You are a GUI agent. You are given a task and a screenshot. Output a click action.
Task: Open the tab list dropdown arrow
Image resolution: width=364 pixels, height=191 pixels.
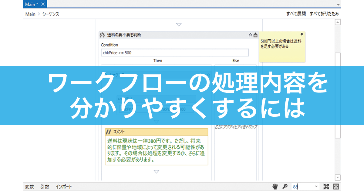coord(339,5)
